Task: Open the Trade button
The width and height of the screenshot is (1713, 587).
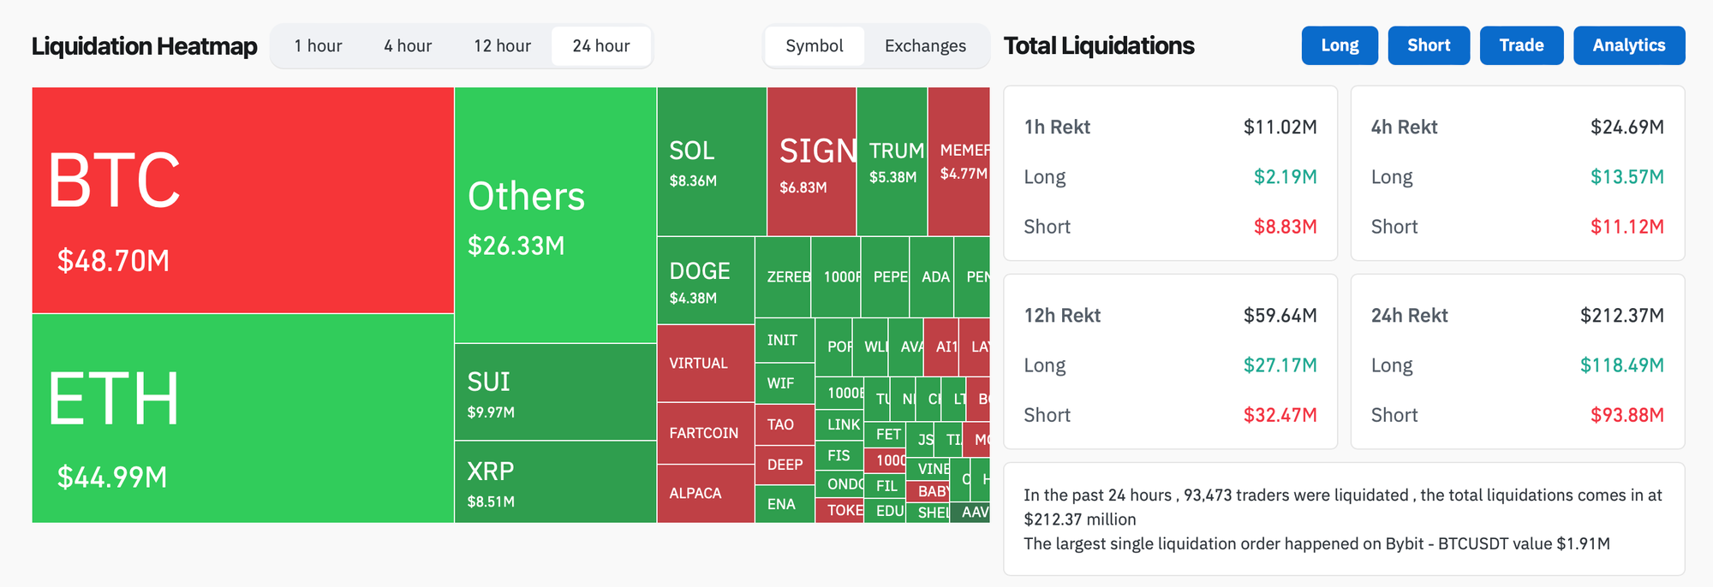Action: point(1521,45)
